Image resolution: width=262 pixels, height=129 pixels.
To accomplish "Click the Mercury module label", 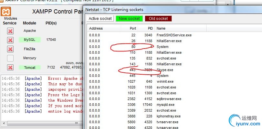I will (x=30, y=58).
